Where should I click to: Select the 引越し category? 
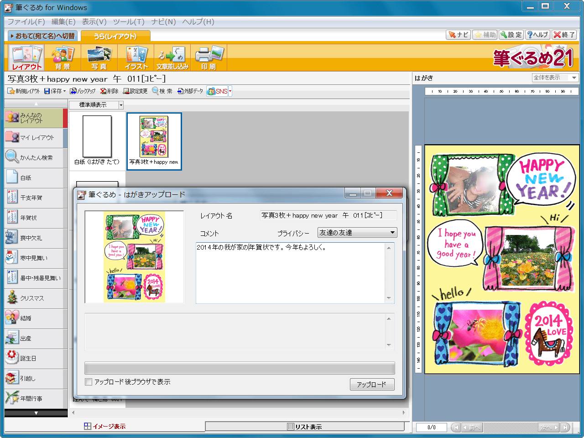click(x=36, y=379)
